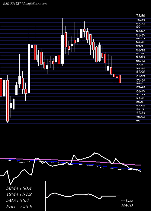Click the 60.72 price axis label
Image resolution: width=151 pixels, height=211 pixels.
141,61
